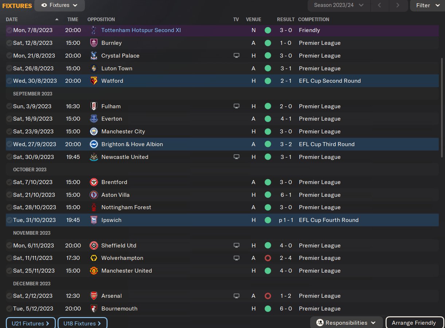Click the green win indicator for Aston Villa
Viewport: 445px width, 328px height.
pyautogui.click(x=268, y=195)
